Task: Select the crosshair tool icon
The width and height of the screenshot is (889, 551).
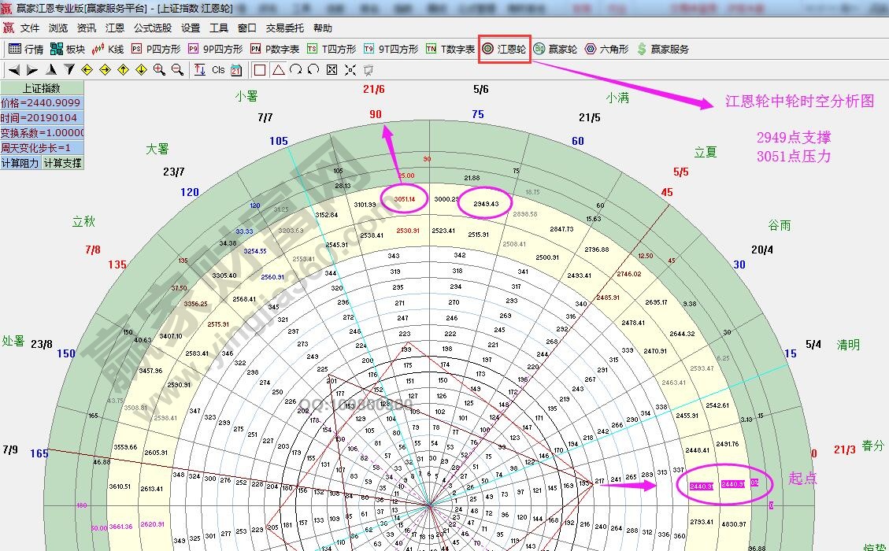Action: click(x=349, y=69)
